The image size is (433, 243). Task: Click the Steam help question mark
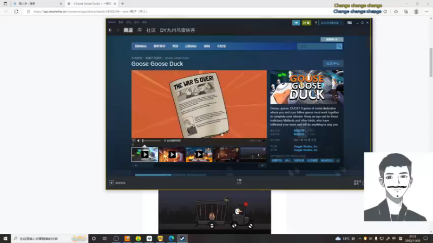tap(316, 23)
